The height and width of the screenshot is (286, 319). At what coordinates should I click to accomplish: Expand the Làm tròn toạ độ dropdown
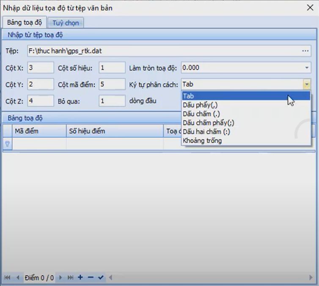click(x=307, y=68)
